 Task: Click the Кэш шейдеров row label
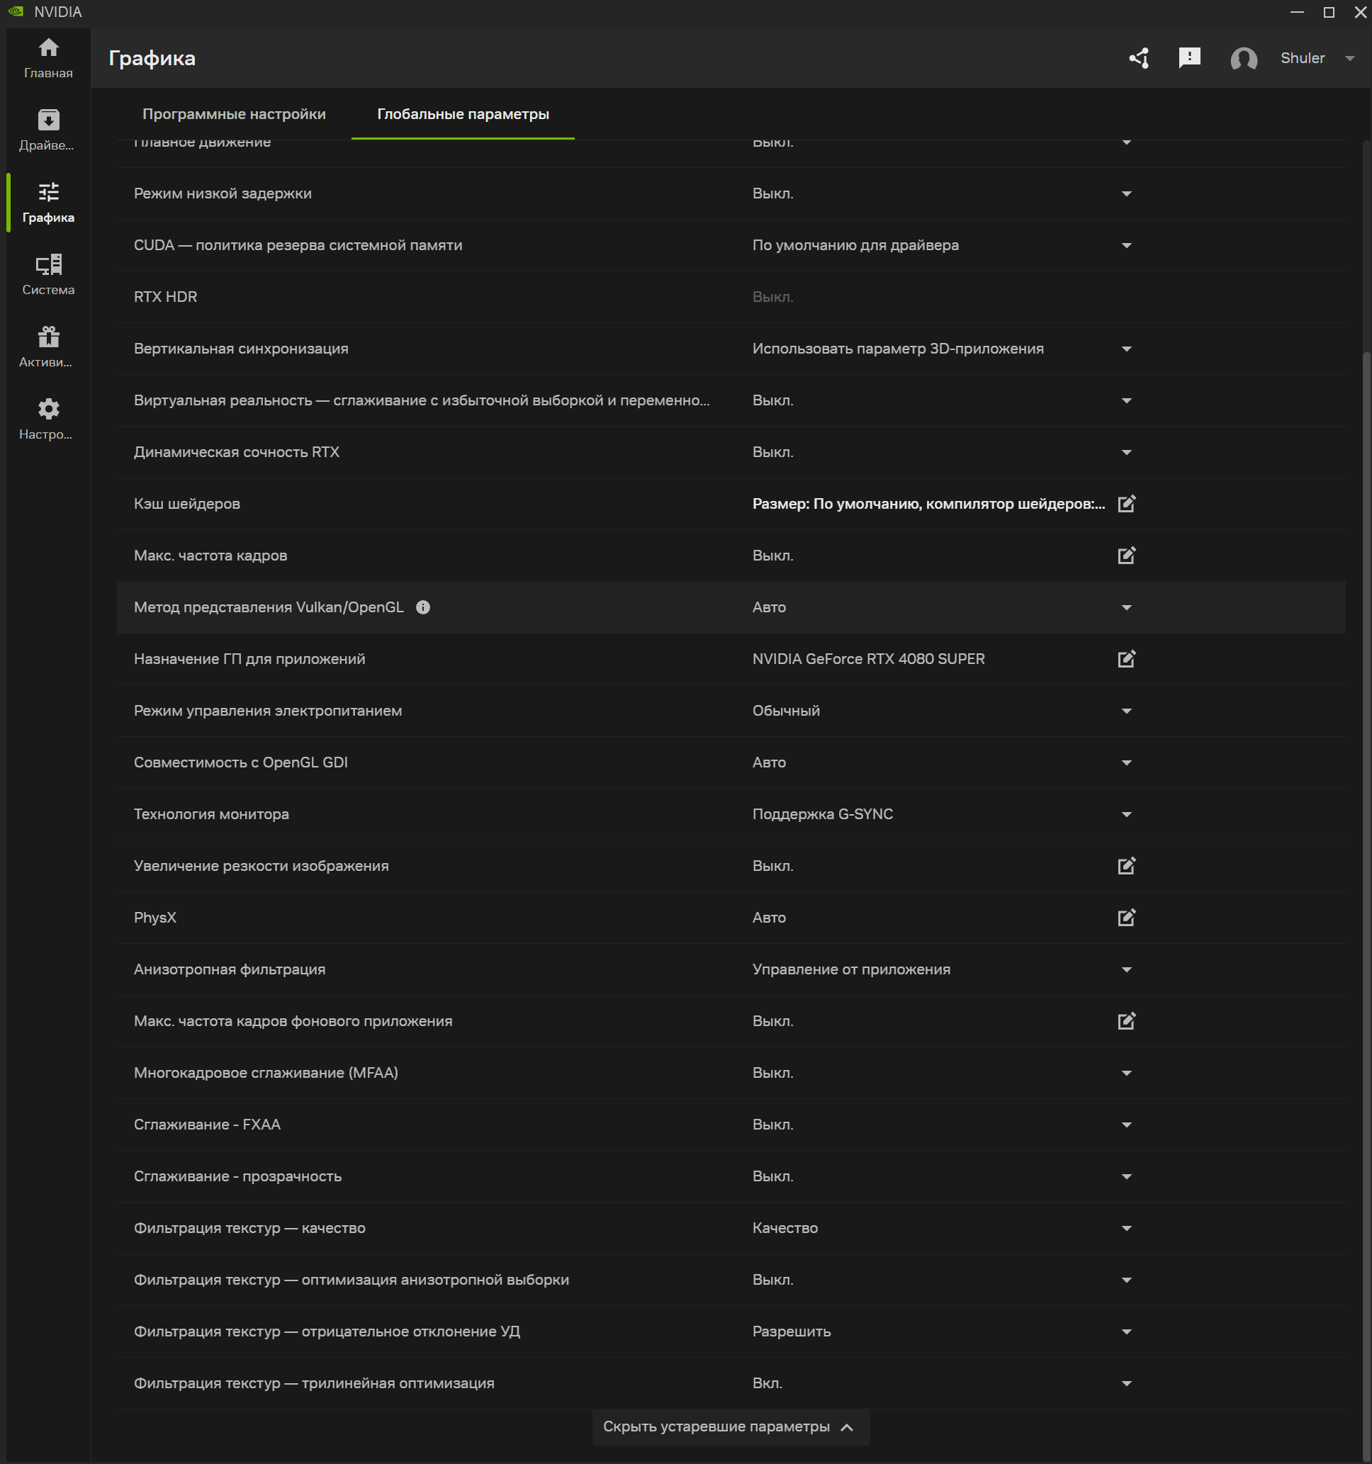(187, 504)
